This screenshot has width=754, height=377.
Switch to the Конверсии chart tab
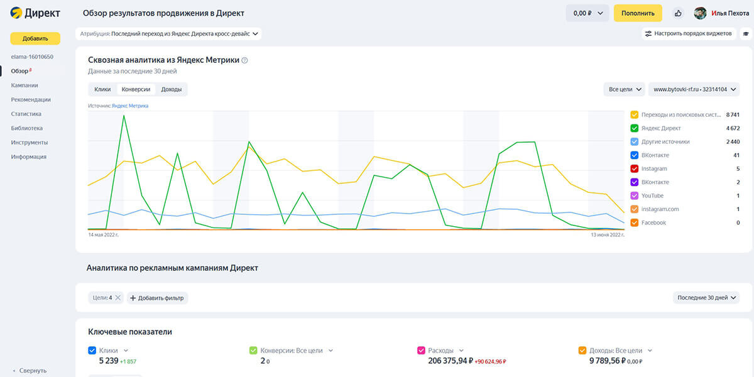point(136,89)
